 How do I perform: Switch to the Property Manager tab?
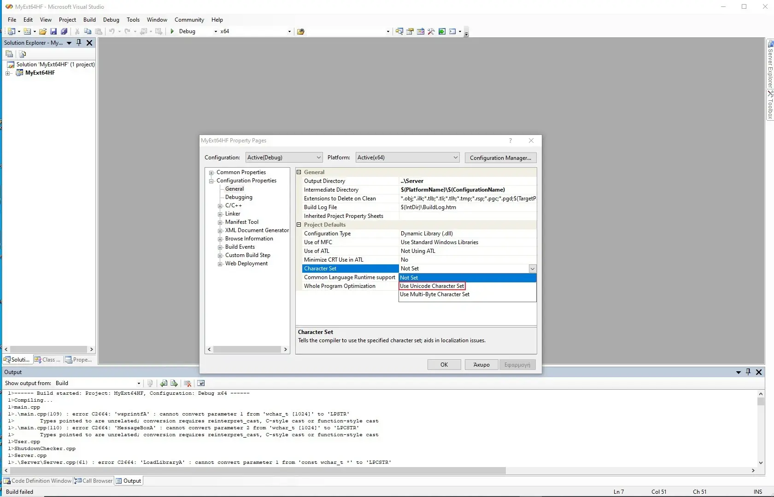78,360
